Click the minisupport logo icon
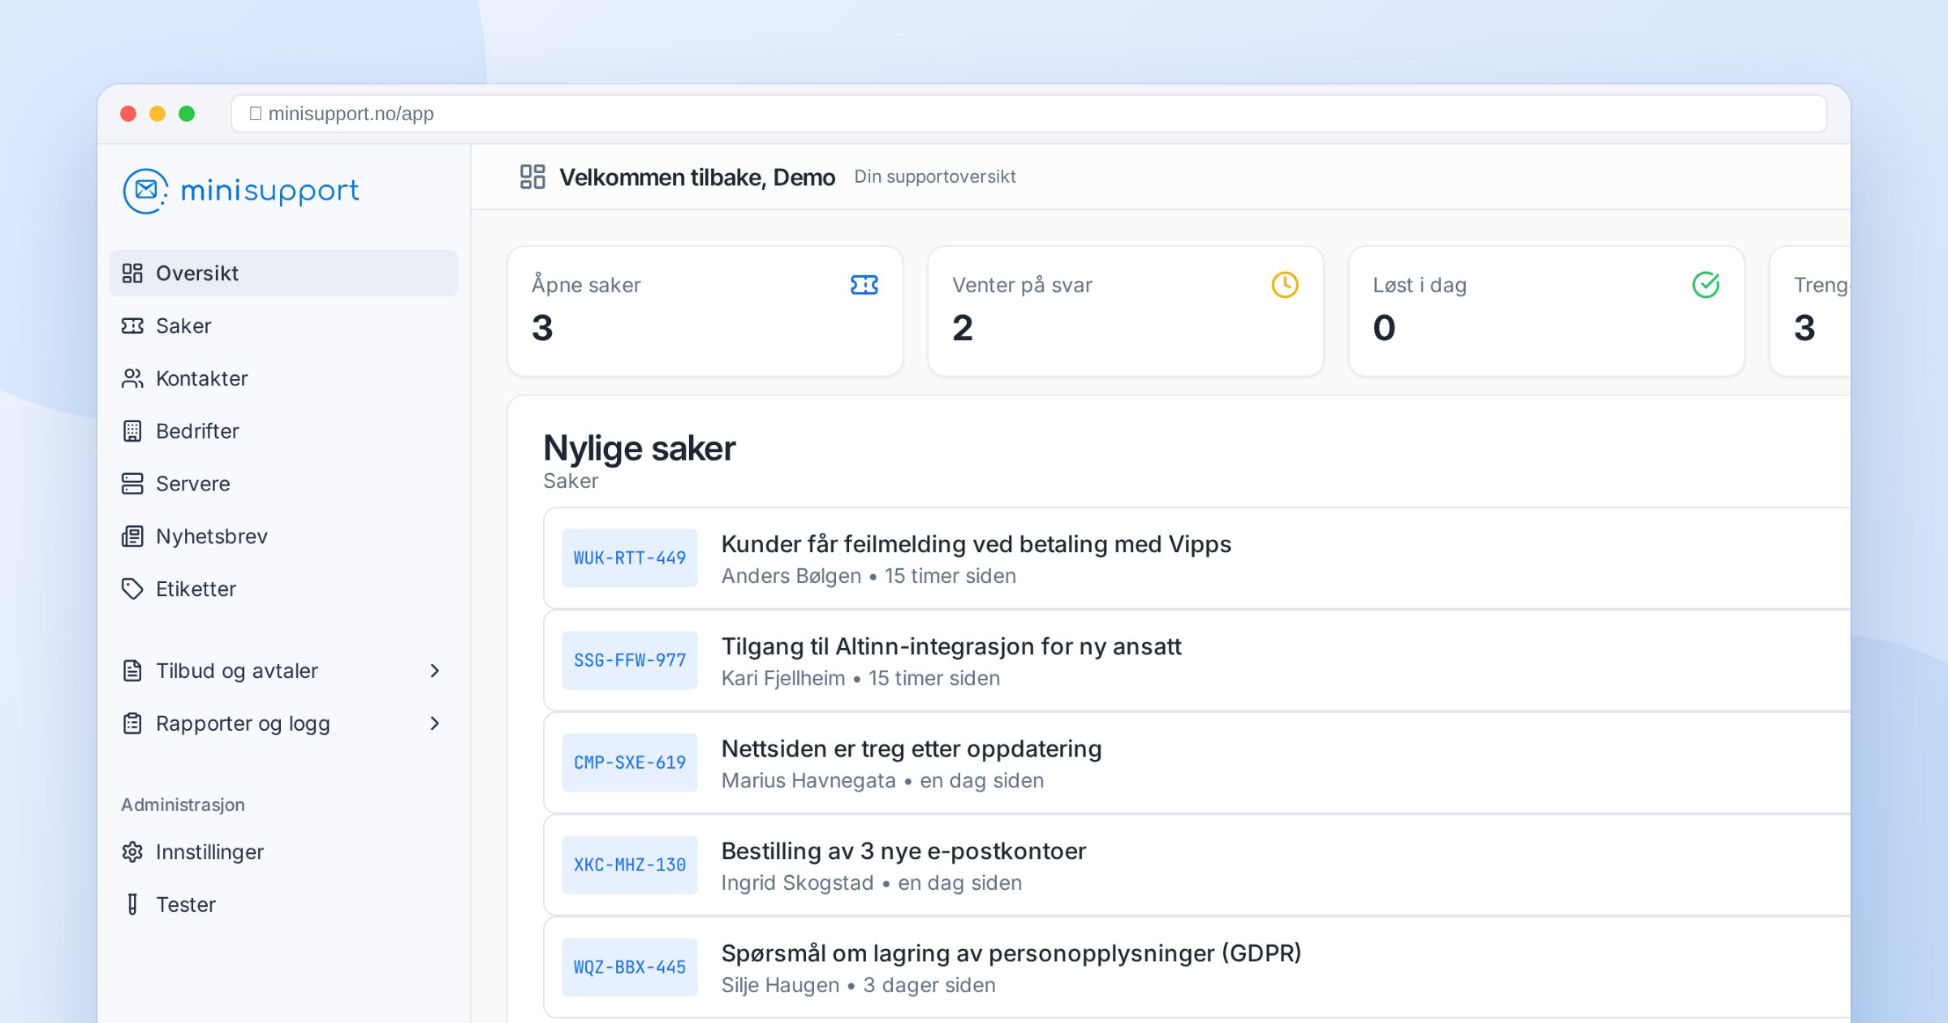 [x=145, y=191]
